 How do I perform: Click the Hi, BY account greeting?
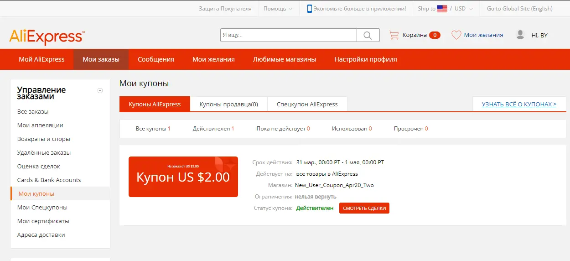539,35
